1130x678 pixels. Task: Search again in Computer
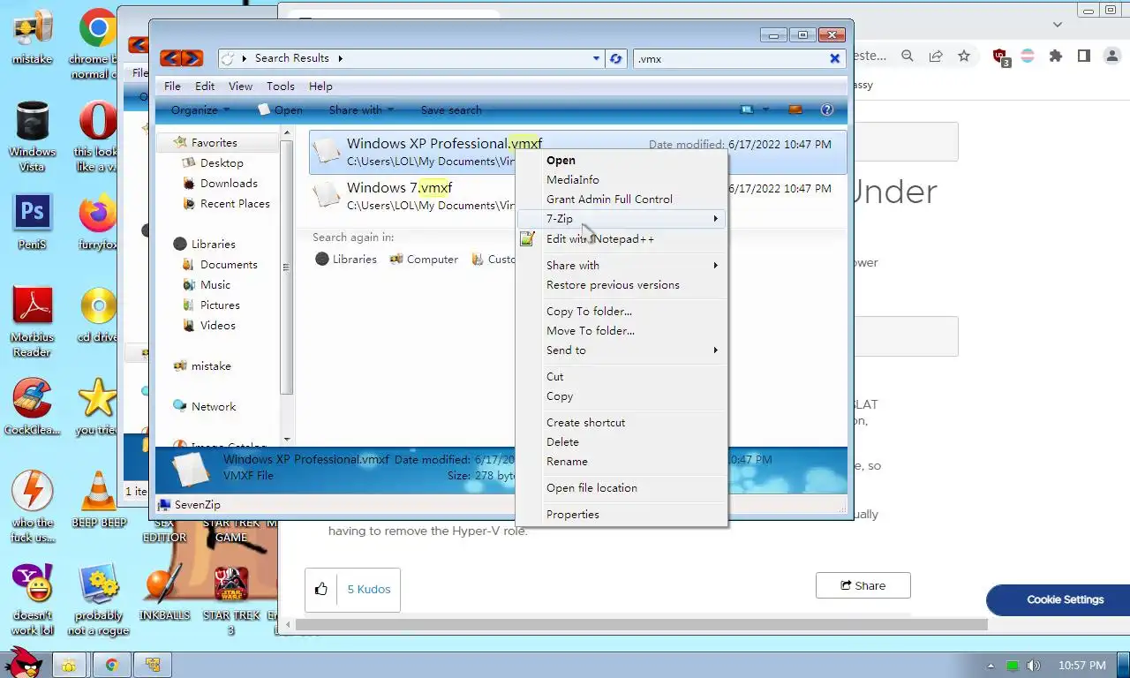[424, 260]
